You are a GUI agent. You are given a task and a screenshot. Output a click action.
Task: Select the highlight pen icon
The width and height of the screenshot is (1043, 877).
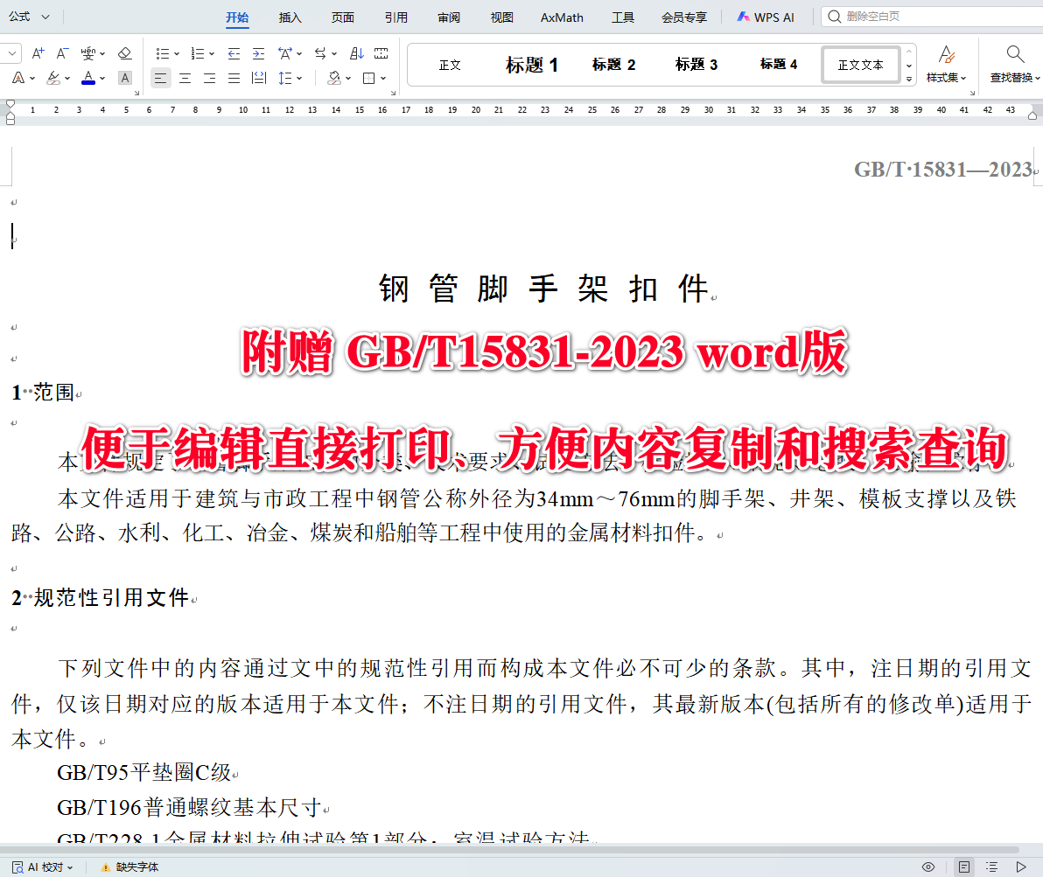click(x=51, y=78)
